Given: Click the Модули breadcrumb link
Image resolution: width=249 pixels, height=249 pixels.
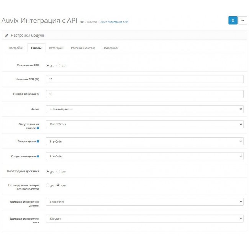Looking at the screenshot, I should pyautogui.click(x=92, y=22).
